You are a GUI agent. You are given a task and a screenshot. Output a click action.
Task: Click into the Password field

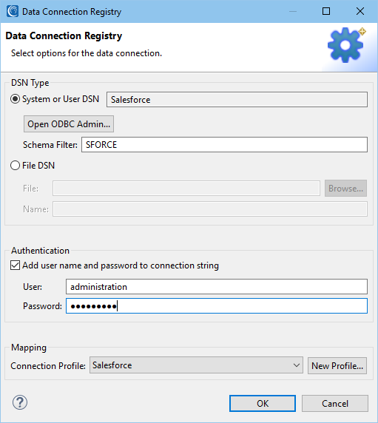pyautogui.click(x=217, y=306)
